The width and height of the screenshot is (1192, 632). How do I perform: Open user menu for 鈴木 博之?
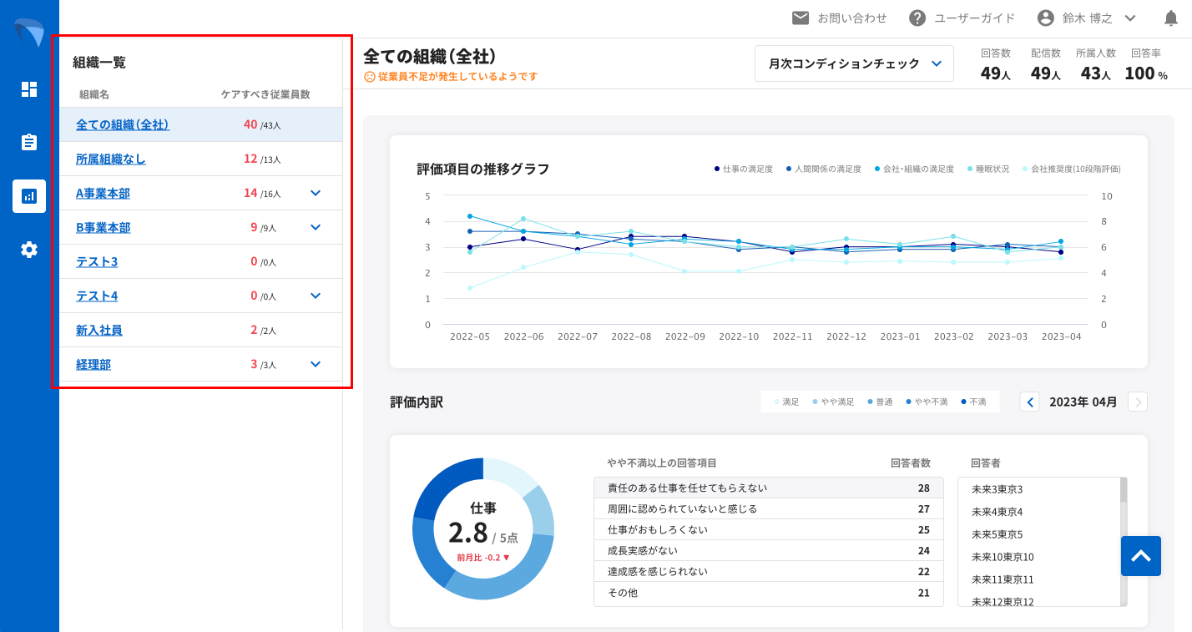(1087, 18)
